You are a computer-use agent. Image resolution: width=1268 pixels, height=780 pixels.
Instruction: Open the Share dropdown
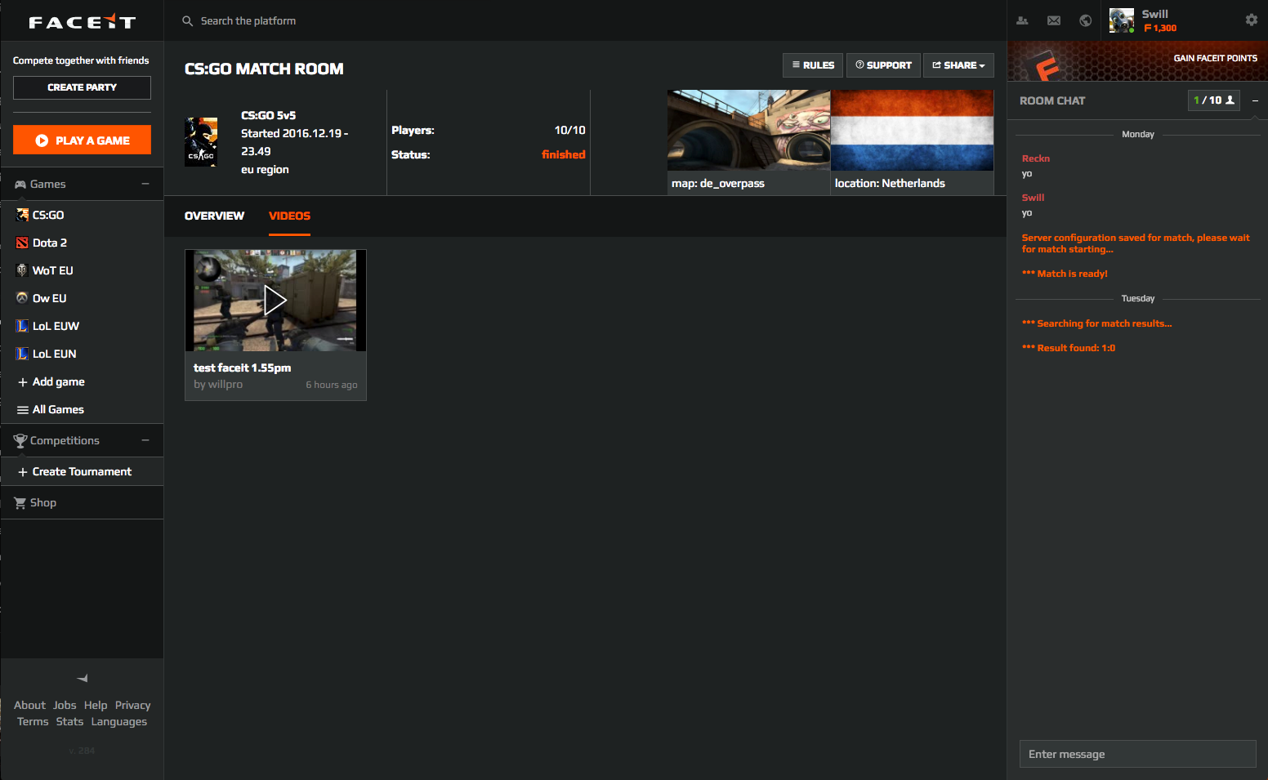point(958,65)
